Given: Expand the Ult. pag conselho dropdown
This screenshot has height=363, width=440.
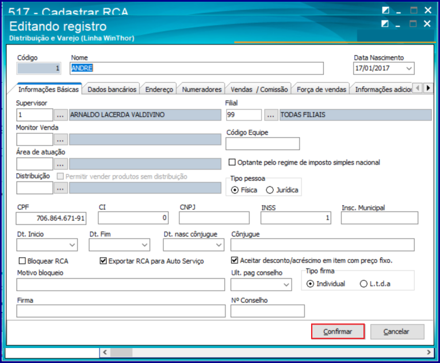Looking at the screenshot, I should tap(286, 285).
